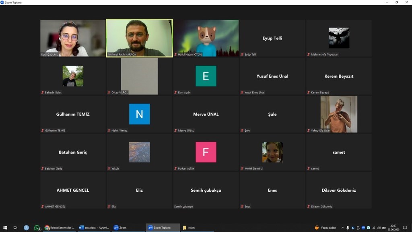Open WhatsApp from the taskbar
The width and height of the screenshot is (412, 232).
click(x=37, y=228)
